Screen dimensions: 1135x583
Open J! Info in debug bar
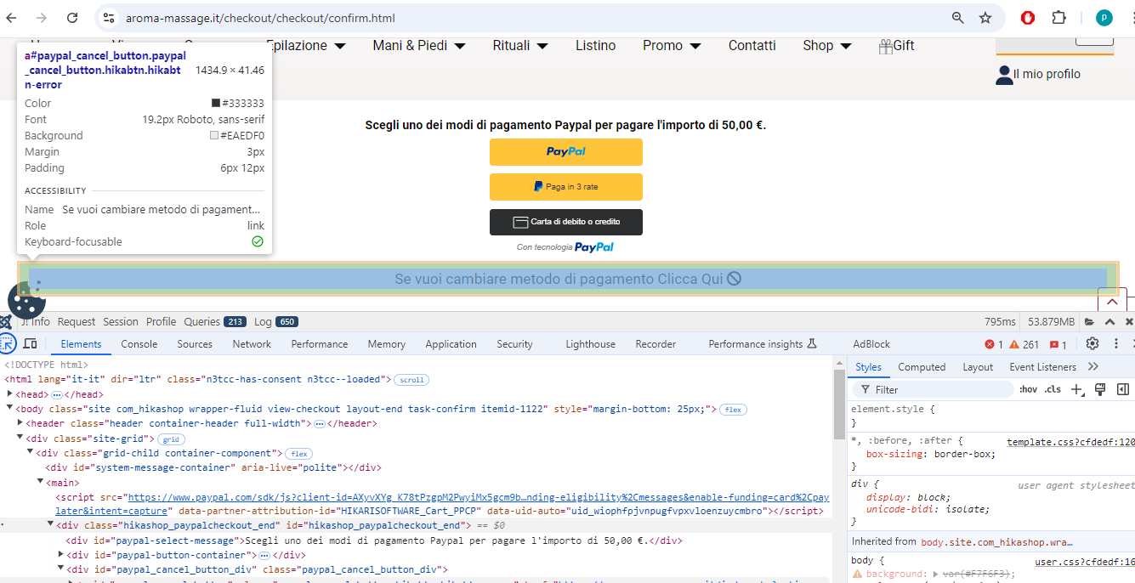35,321
